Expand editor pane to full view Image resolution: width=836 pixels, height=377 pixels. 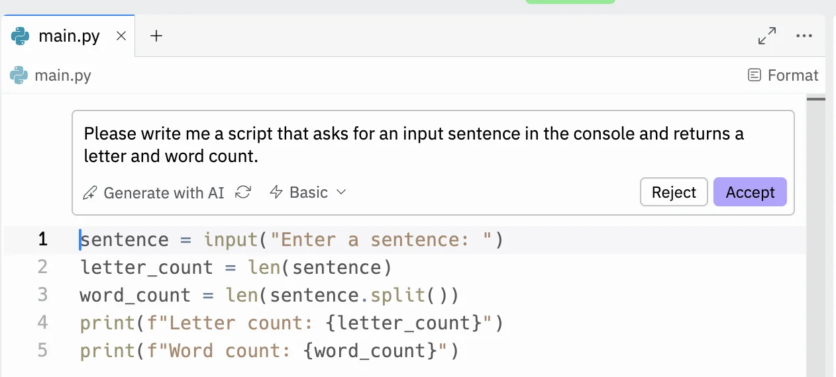click(x=767, y=36)
